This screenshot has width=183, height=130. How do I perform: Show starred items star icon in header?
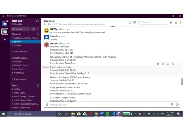coord(176,22)
